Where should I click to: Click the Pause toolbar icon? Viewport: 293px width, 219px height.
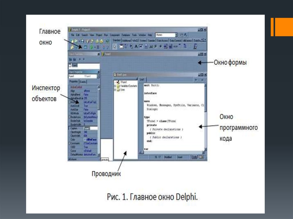pyautogui.click(x=98, y=47)
